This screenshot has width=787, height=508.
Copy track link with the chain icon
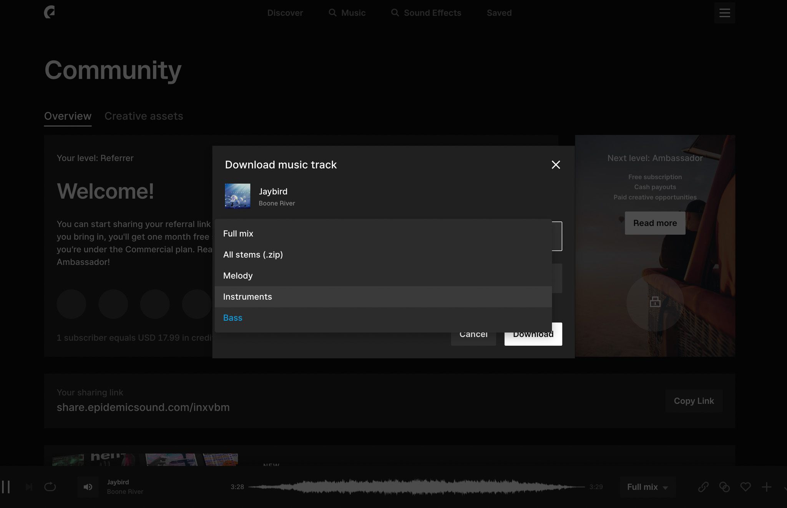pos(703,487)
